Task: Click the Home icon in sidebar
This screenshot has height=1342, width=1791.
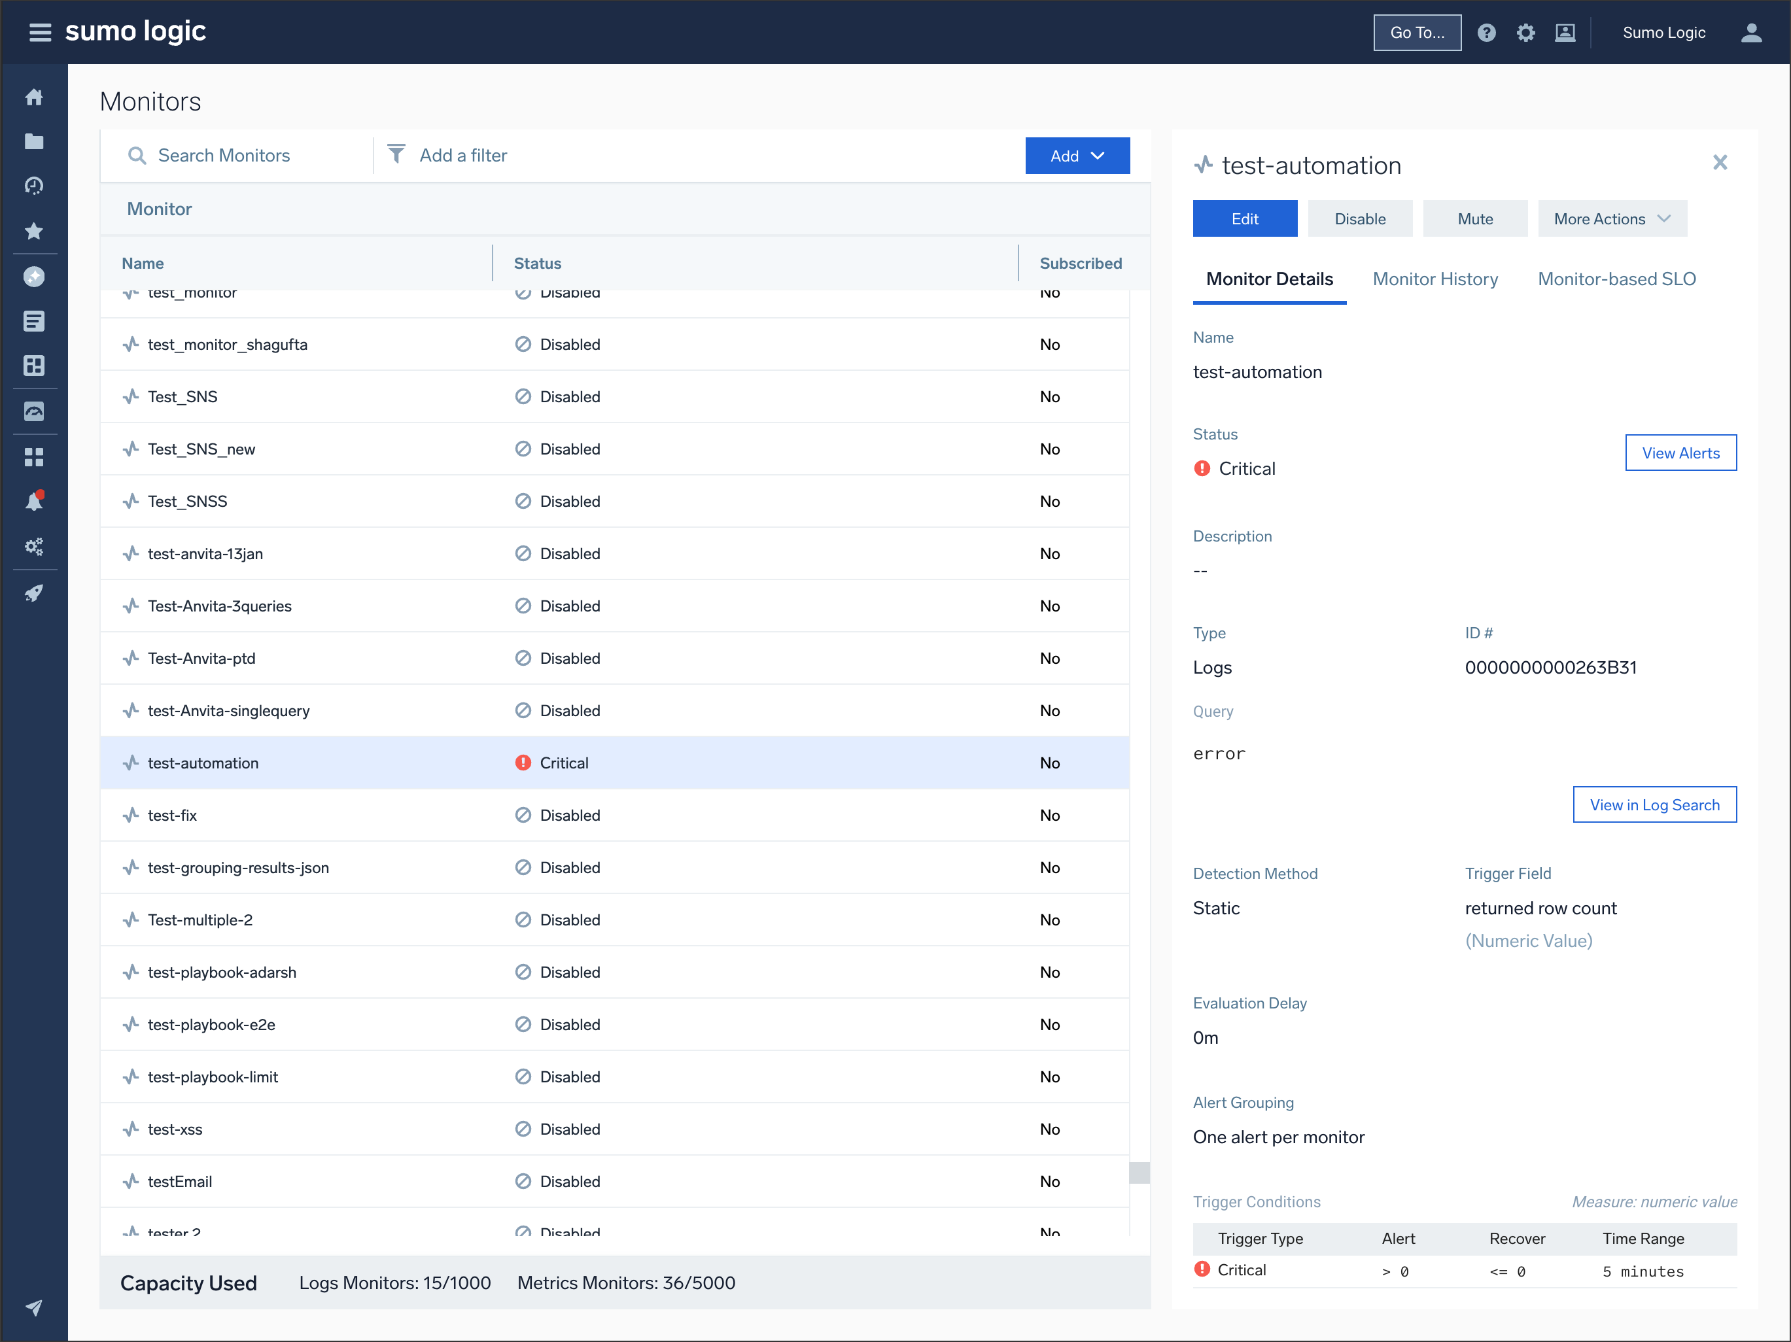Action: click(34, 97)
